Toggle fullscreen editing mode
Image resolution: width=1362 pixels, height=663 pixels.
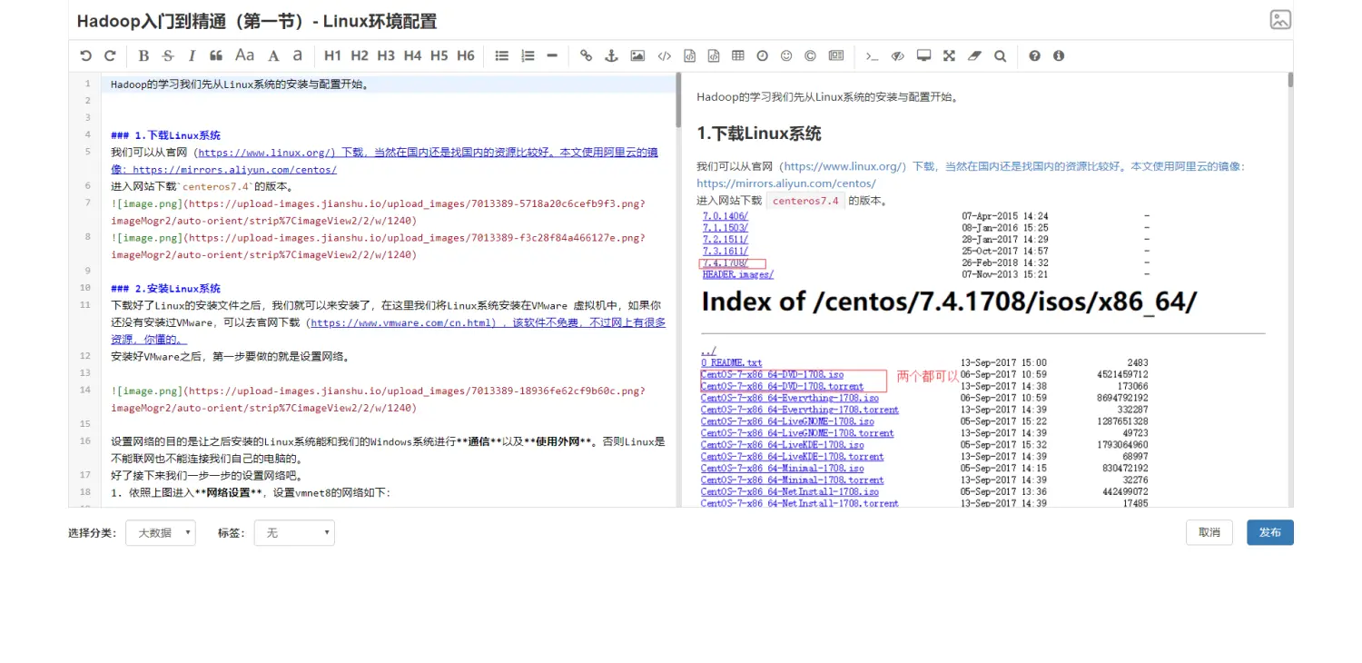click(949, 55)
